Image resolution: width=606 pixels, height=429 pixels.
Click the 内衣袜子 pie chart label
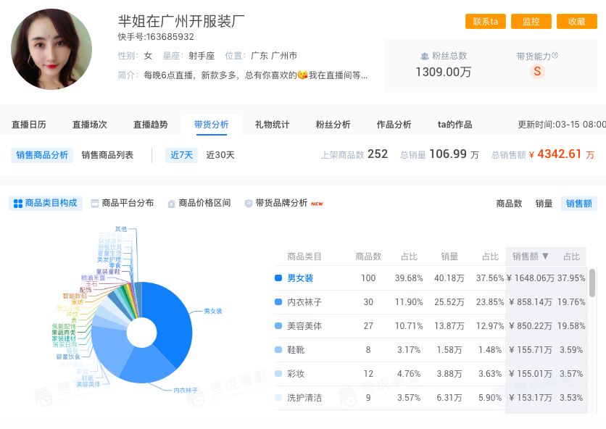click(186, 391)
